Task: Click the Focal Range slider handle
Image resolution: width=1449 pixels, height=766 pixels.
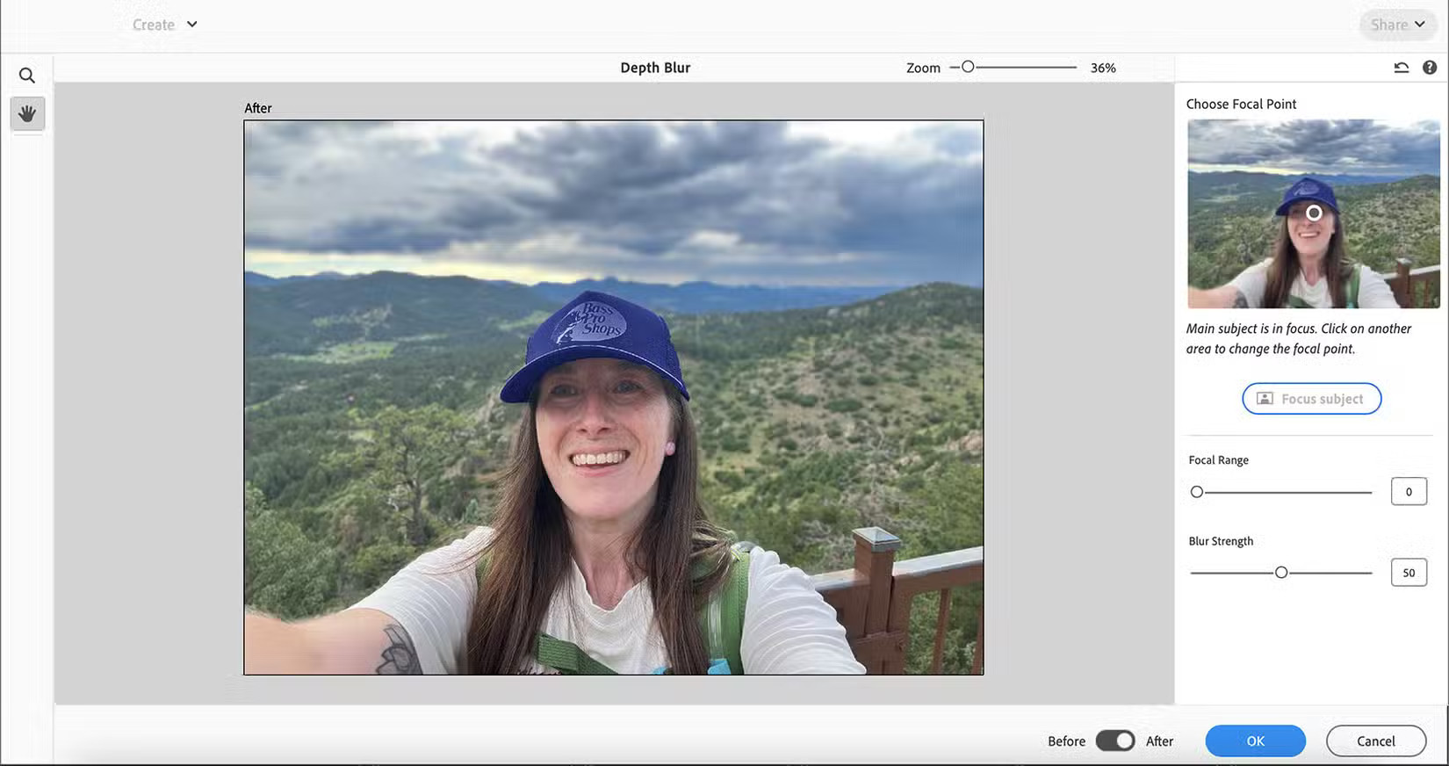Action: [x=1197, y=492]
